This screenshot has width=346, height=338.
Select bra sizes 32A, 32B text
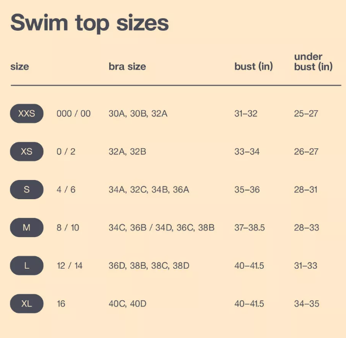click(127, 151)
